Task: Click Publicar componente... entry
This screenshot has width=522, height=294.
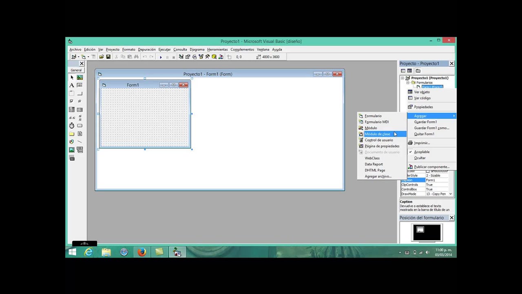Action: (431, 167)
